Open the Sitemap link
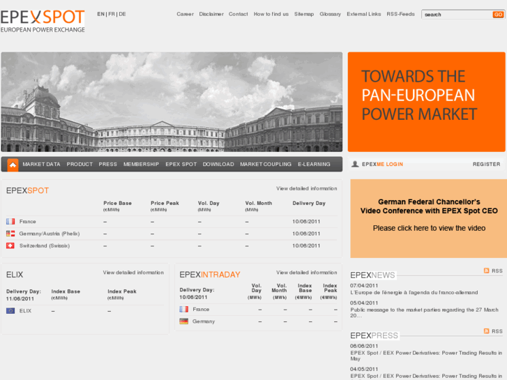507x380 pixels. tap(304, 14)
